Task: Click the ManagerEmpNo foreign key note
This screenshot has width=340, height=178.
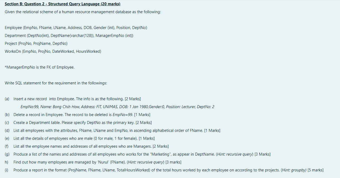Action: 40,67
